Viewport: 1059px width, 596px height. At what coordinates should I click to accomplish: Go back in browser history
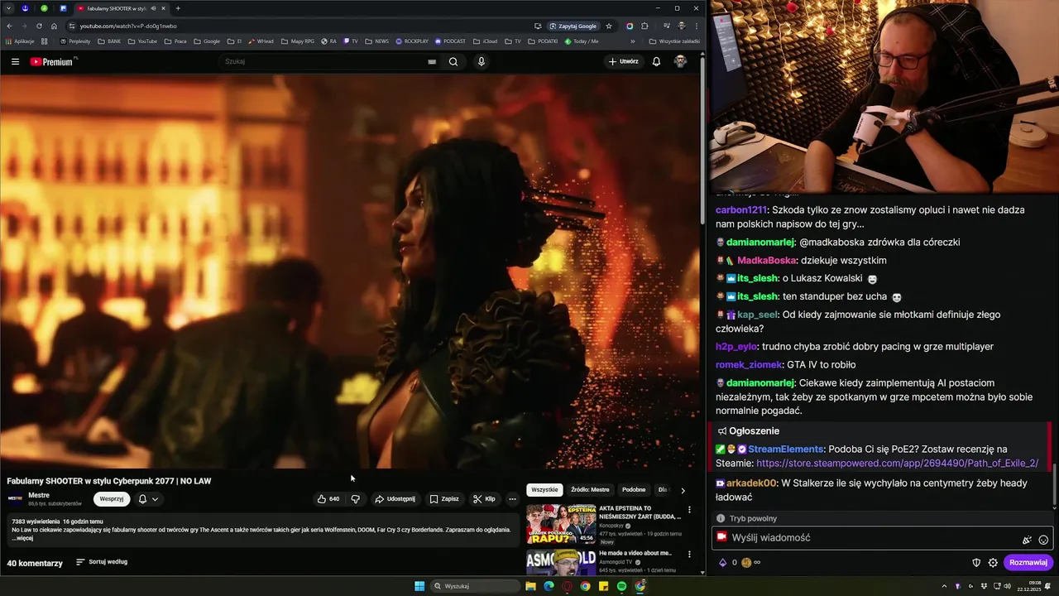[10, 26]
